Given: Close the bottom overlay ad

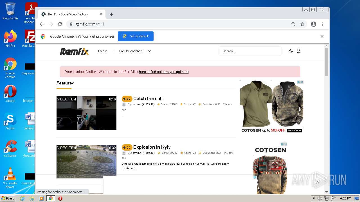Looking at the screenshot, I should pos(318,182).
